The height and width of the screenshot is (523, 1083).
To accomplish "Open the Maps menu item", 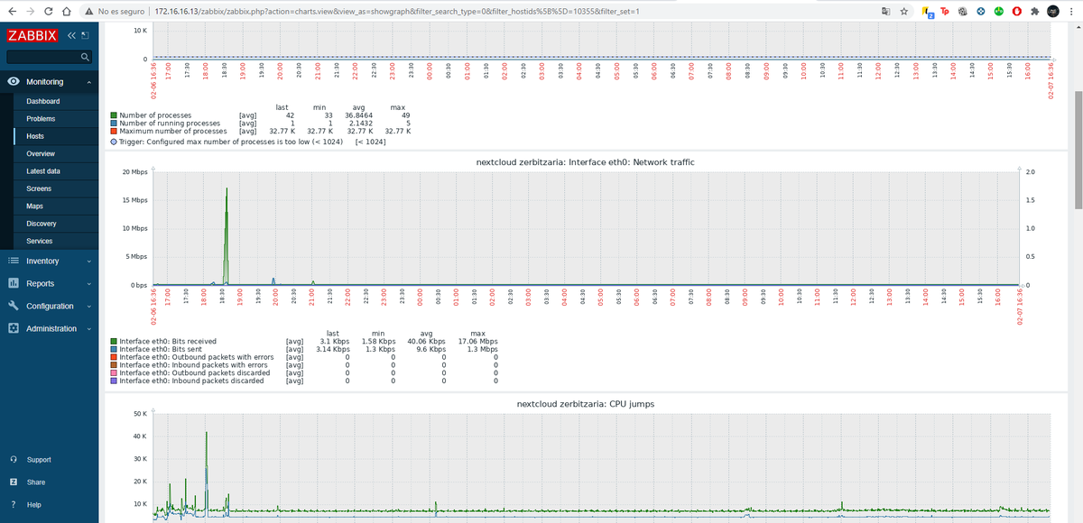I will click(35, 206).
